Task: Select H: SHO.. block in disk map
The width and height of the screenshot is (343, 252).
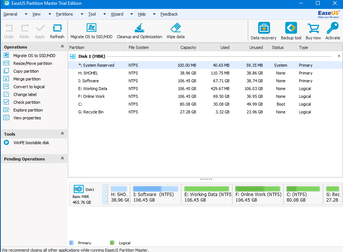Action: (119, 195)
